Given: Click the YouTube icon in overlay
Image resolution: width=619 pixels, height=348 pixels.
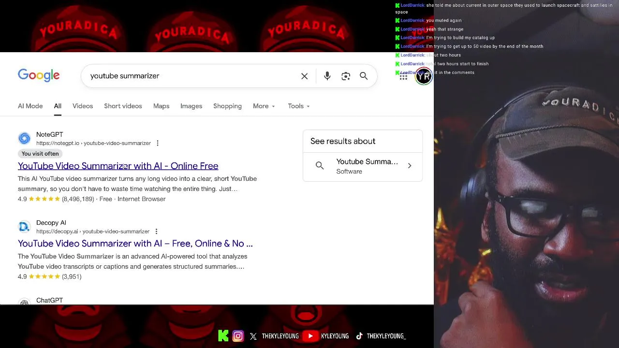Looking at the screenshot, I should pyautogui.click(x=310, y=336).
